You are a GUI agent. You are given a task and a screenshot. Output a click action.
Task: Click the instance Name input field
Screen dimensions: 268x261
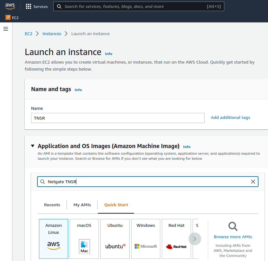pyautogui.click(x=118, y=118)
